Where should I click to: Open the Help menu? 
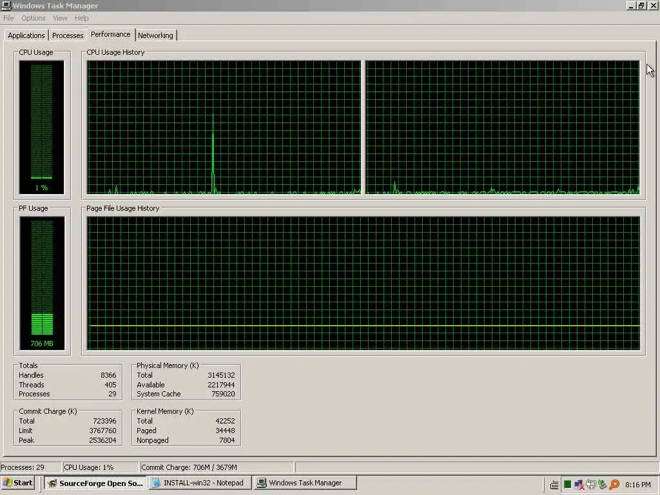coord(81,18)
